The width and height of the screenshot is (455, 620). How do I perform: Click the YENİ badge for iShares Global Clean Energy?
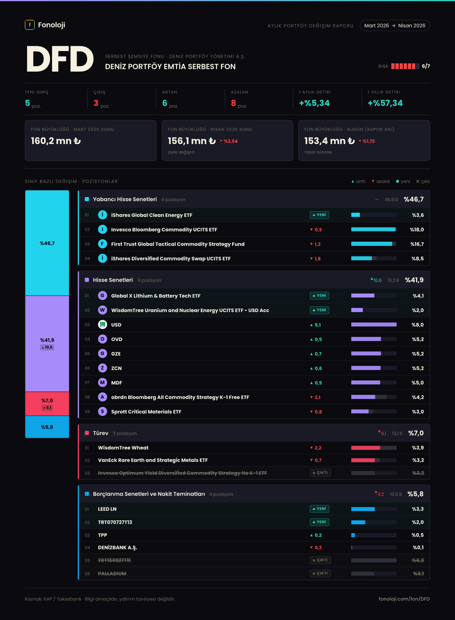pyautogui.click(x=319, y=215)
